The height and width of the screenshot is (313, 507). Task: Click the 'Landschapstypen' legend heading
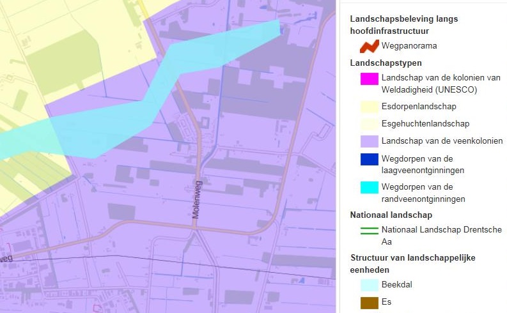pyautogui.click(x=386, y=63)
